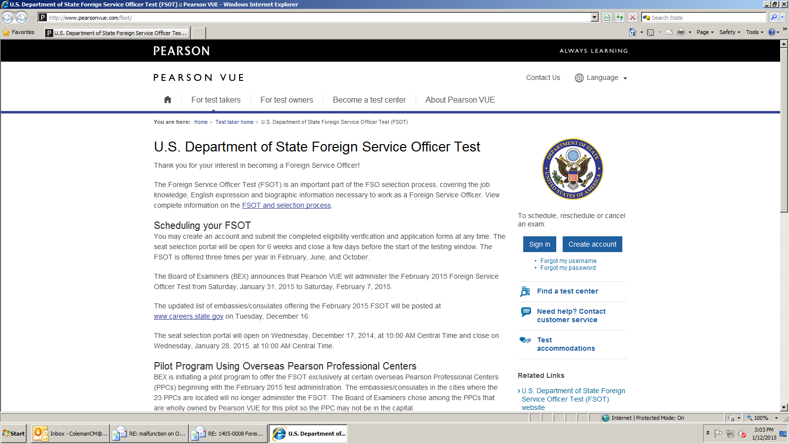
Task: Toggle Compatibility View in the address bar
Action: click(607, 18)
